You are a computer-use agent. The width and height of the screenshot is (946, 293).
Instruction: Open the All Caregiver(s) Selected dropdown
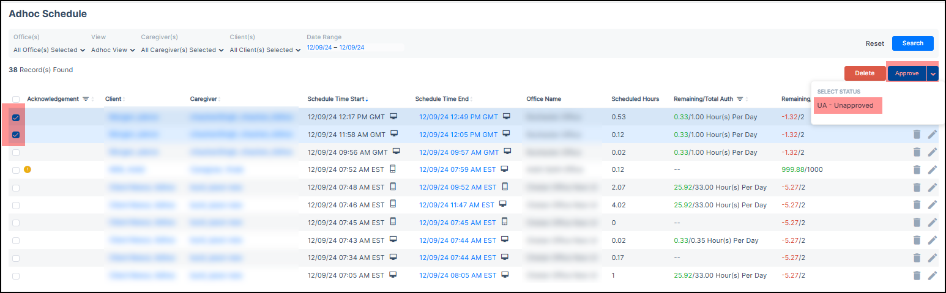pyautogui.click(x=182, y=50)
